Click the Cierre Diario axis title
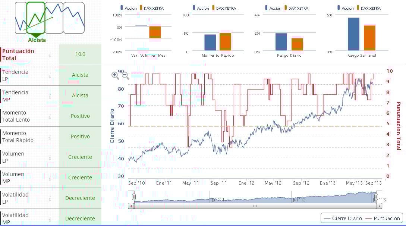406x226 pixels. point(112,126)
